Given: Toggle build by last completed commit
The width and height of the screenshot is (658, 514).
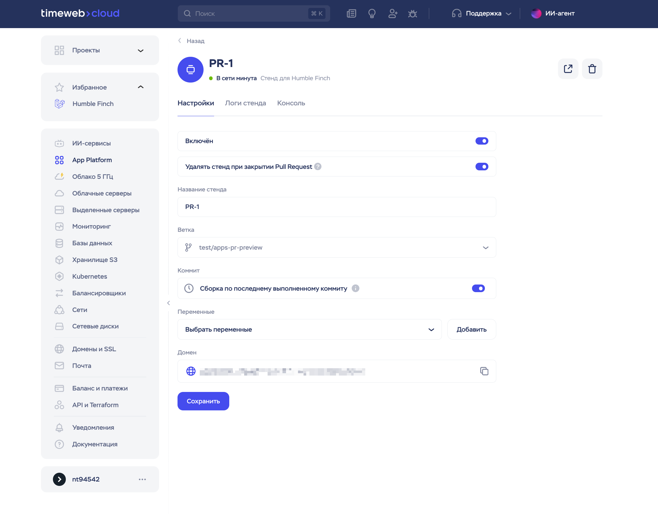Looking at the screenshot, I should point(478,288).
